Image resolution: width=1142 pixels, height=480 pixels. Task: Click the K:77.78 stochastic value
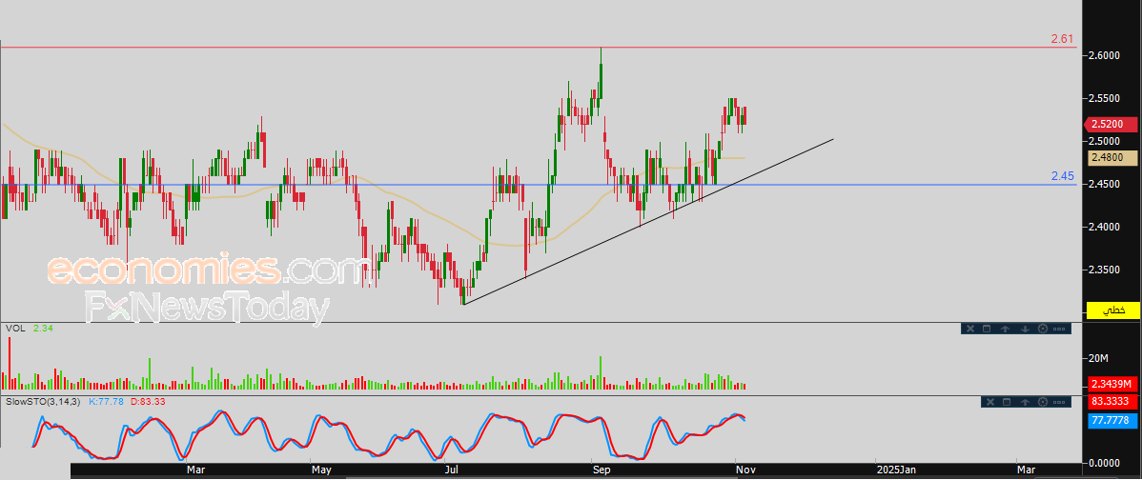tap(107, 402)
